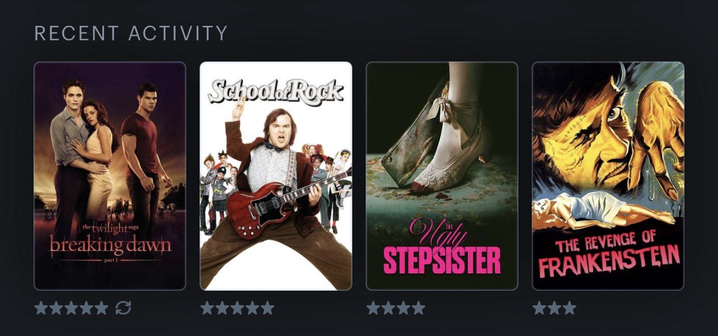Image resolution: width=718 pixels, height=336 pixels.
Task: Click the first star under The Ugly Stepsister
Action: click(x=373, y=307)
